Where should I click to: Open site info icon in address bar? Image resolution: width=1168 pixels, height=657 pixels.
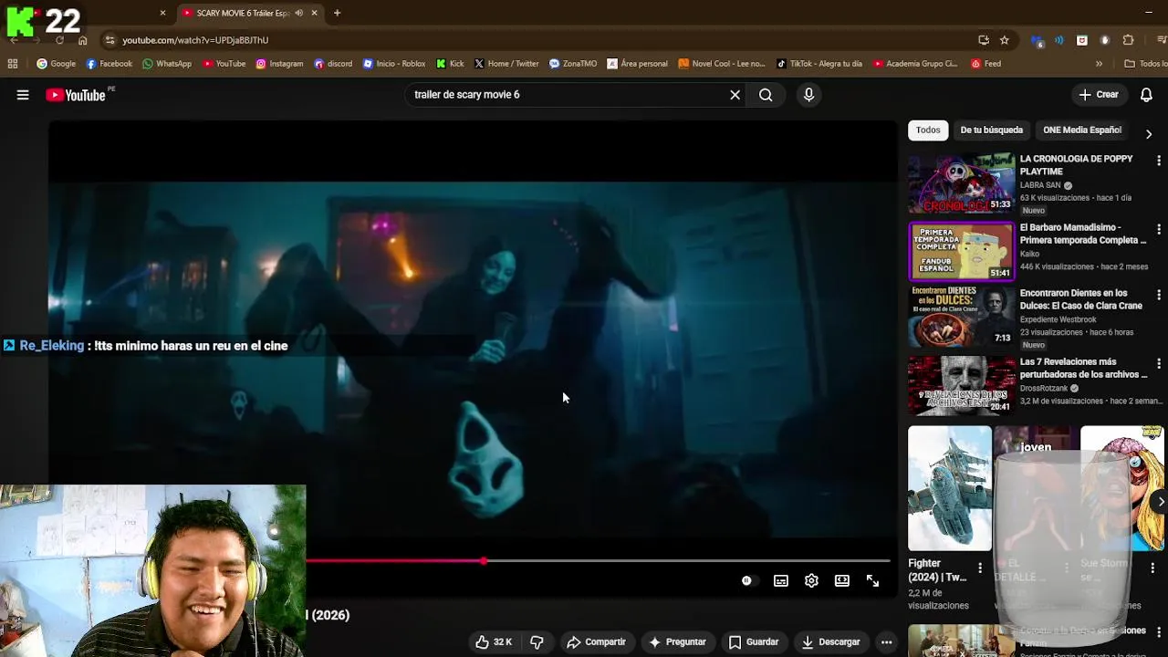point(109,40)
